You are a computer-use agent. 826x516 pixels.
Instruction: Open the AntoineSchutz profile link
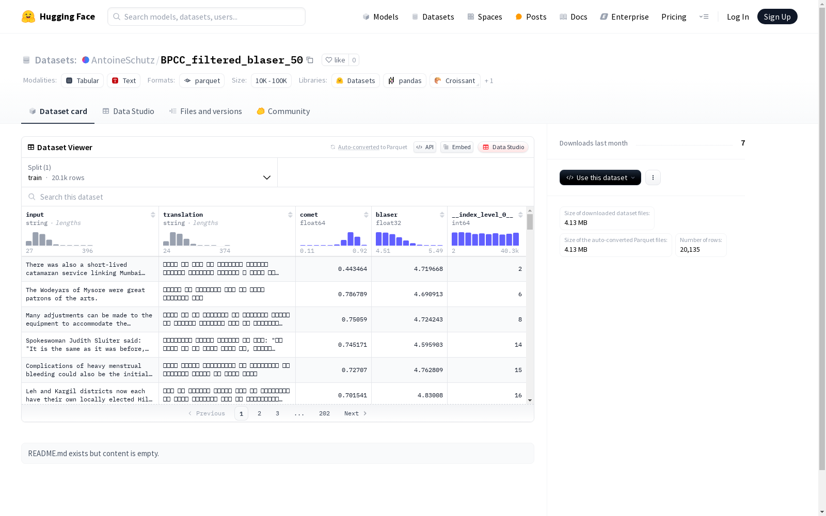tap(123, 60)
